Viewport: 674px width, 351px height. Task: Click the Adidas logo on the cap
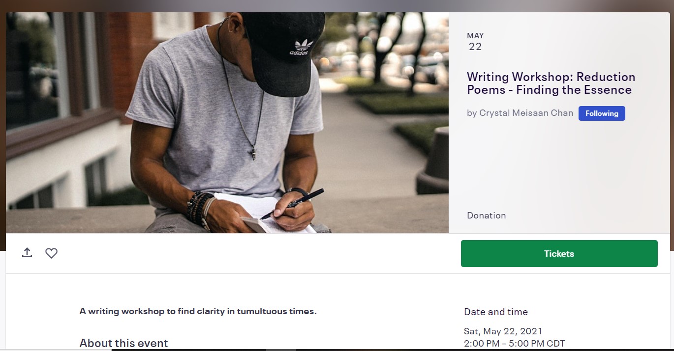pos(301,47)
